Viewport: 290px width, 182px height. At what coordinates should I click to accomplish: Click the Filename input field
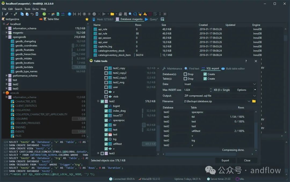(x=215, y=101)
